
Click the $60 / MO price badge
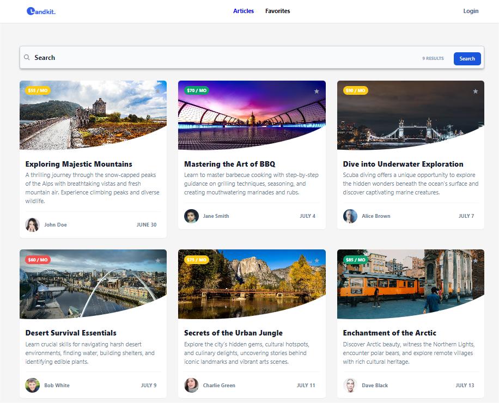click(38, 260)
